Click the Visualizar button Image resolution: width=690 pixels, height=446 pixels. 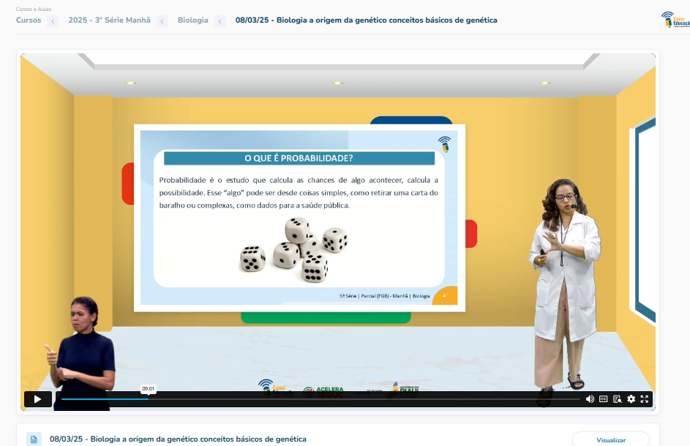(x=611, y=440)
